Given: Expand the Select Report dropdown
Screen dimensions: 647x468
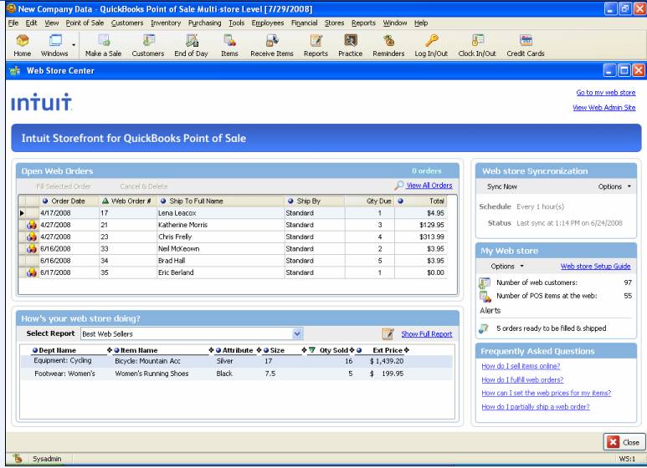Looking at the screenshot, I should 297,333.
